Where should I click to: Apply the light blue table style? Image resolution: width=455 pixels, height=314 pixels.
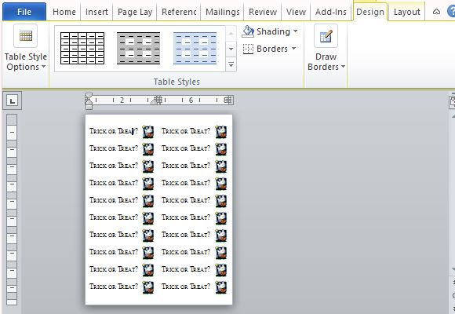pos(195,48)
